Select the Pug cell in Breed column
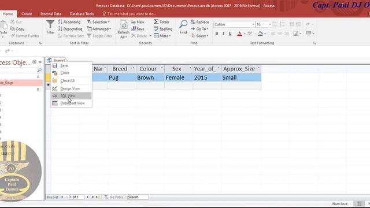This screenshot has width=370, height=208. click(122, 77)
